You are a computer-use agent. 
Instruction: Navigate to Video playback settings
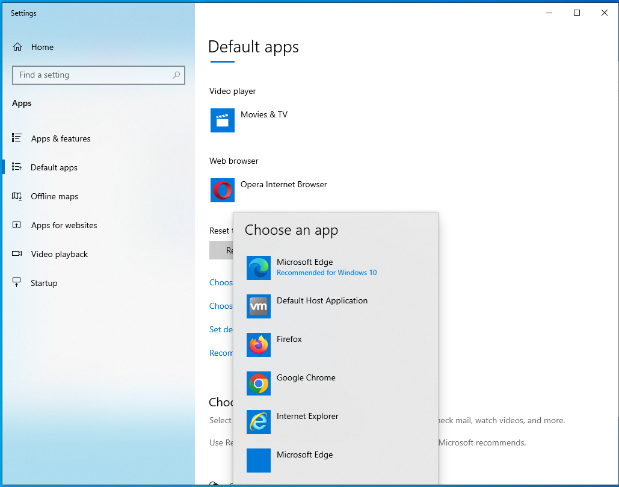coord(60,254)
